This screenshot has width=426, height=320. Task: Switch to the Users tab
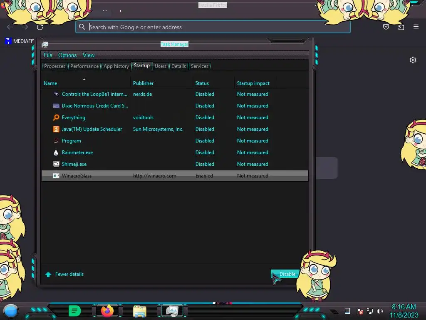pos(161,66)
